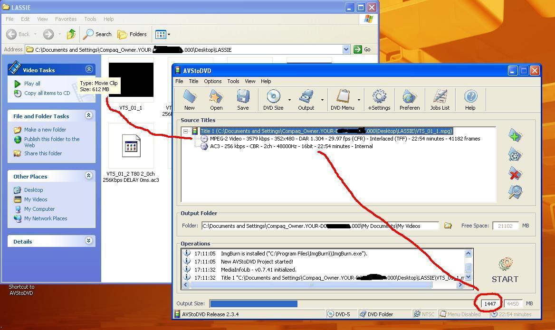Open the Shortcut to AVStoDVD desktop icon
The width and height of the screenshot is (555, 330).
tap(21, 290)
